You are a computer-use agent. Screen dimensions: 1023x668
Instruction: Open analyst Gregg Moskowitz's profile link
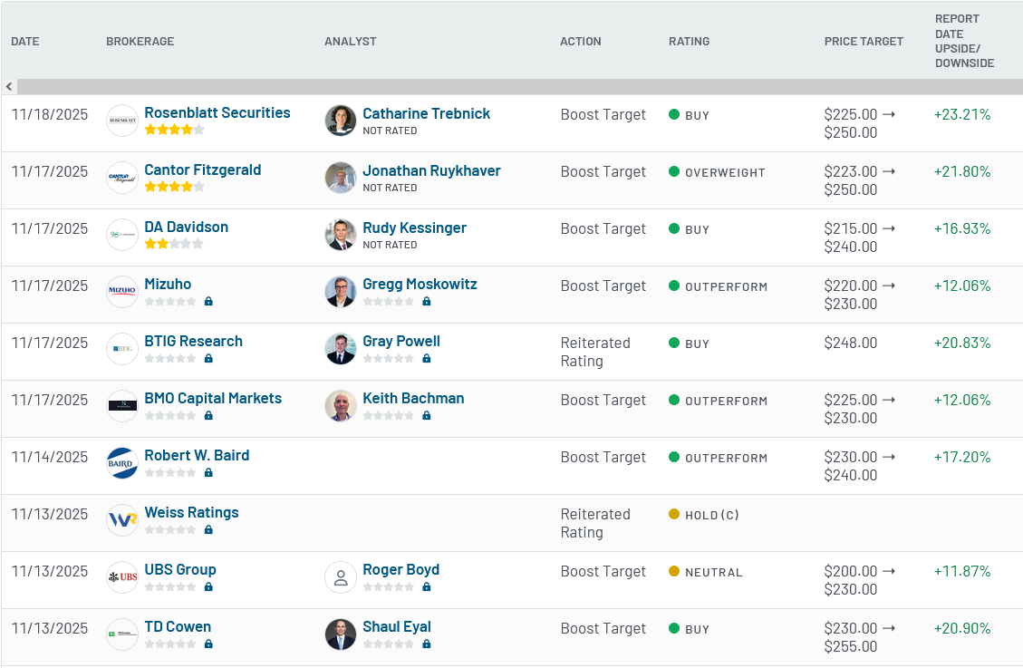tap(420, 285)
